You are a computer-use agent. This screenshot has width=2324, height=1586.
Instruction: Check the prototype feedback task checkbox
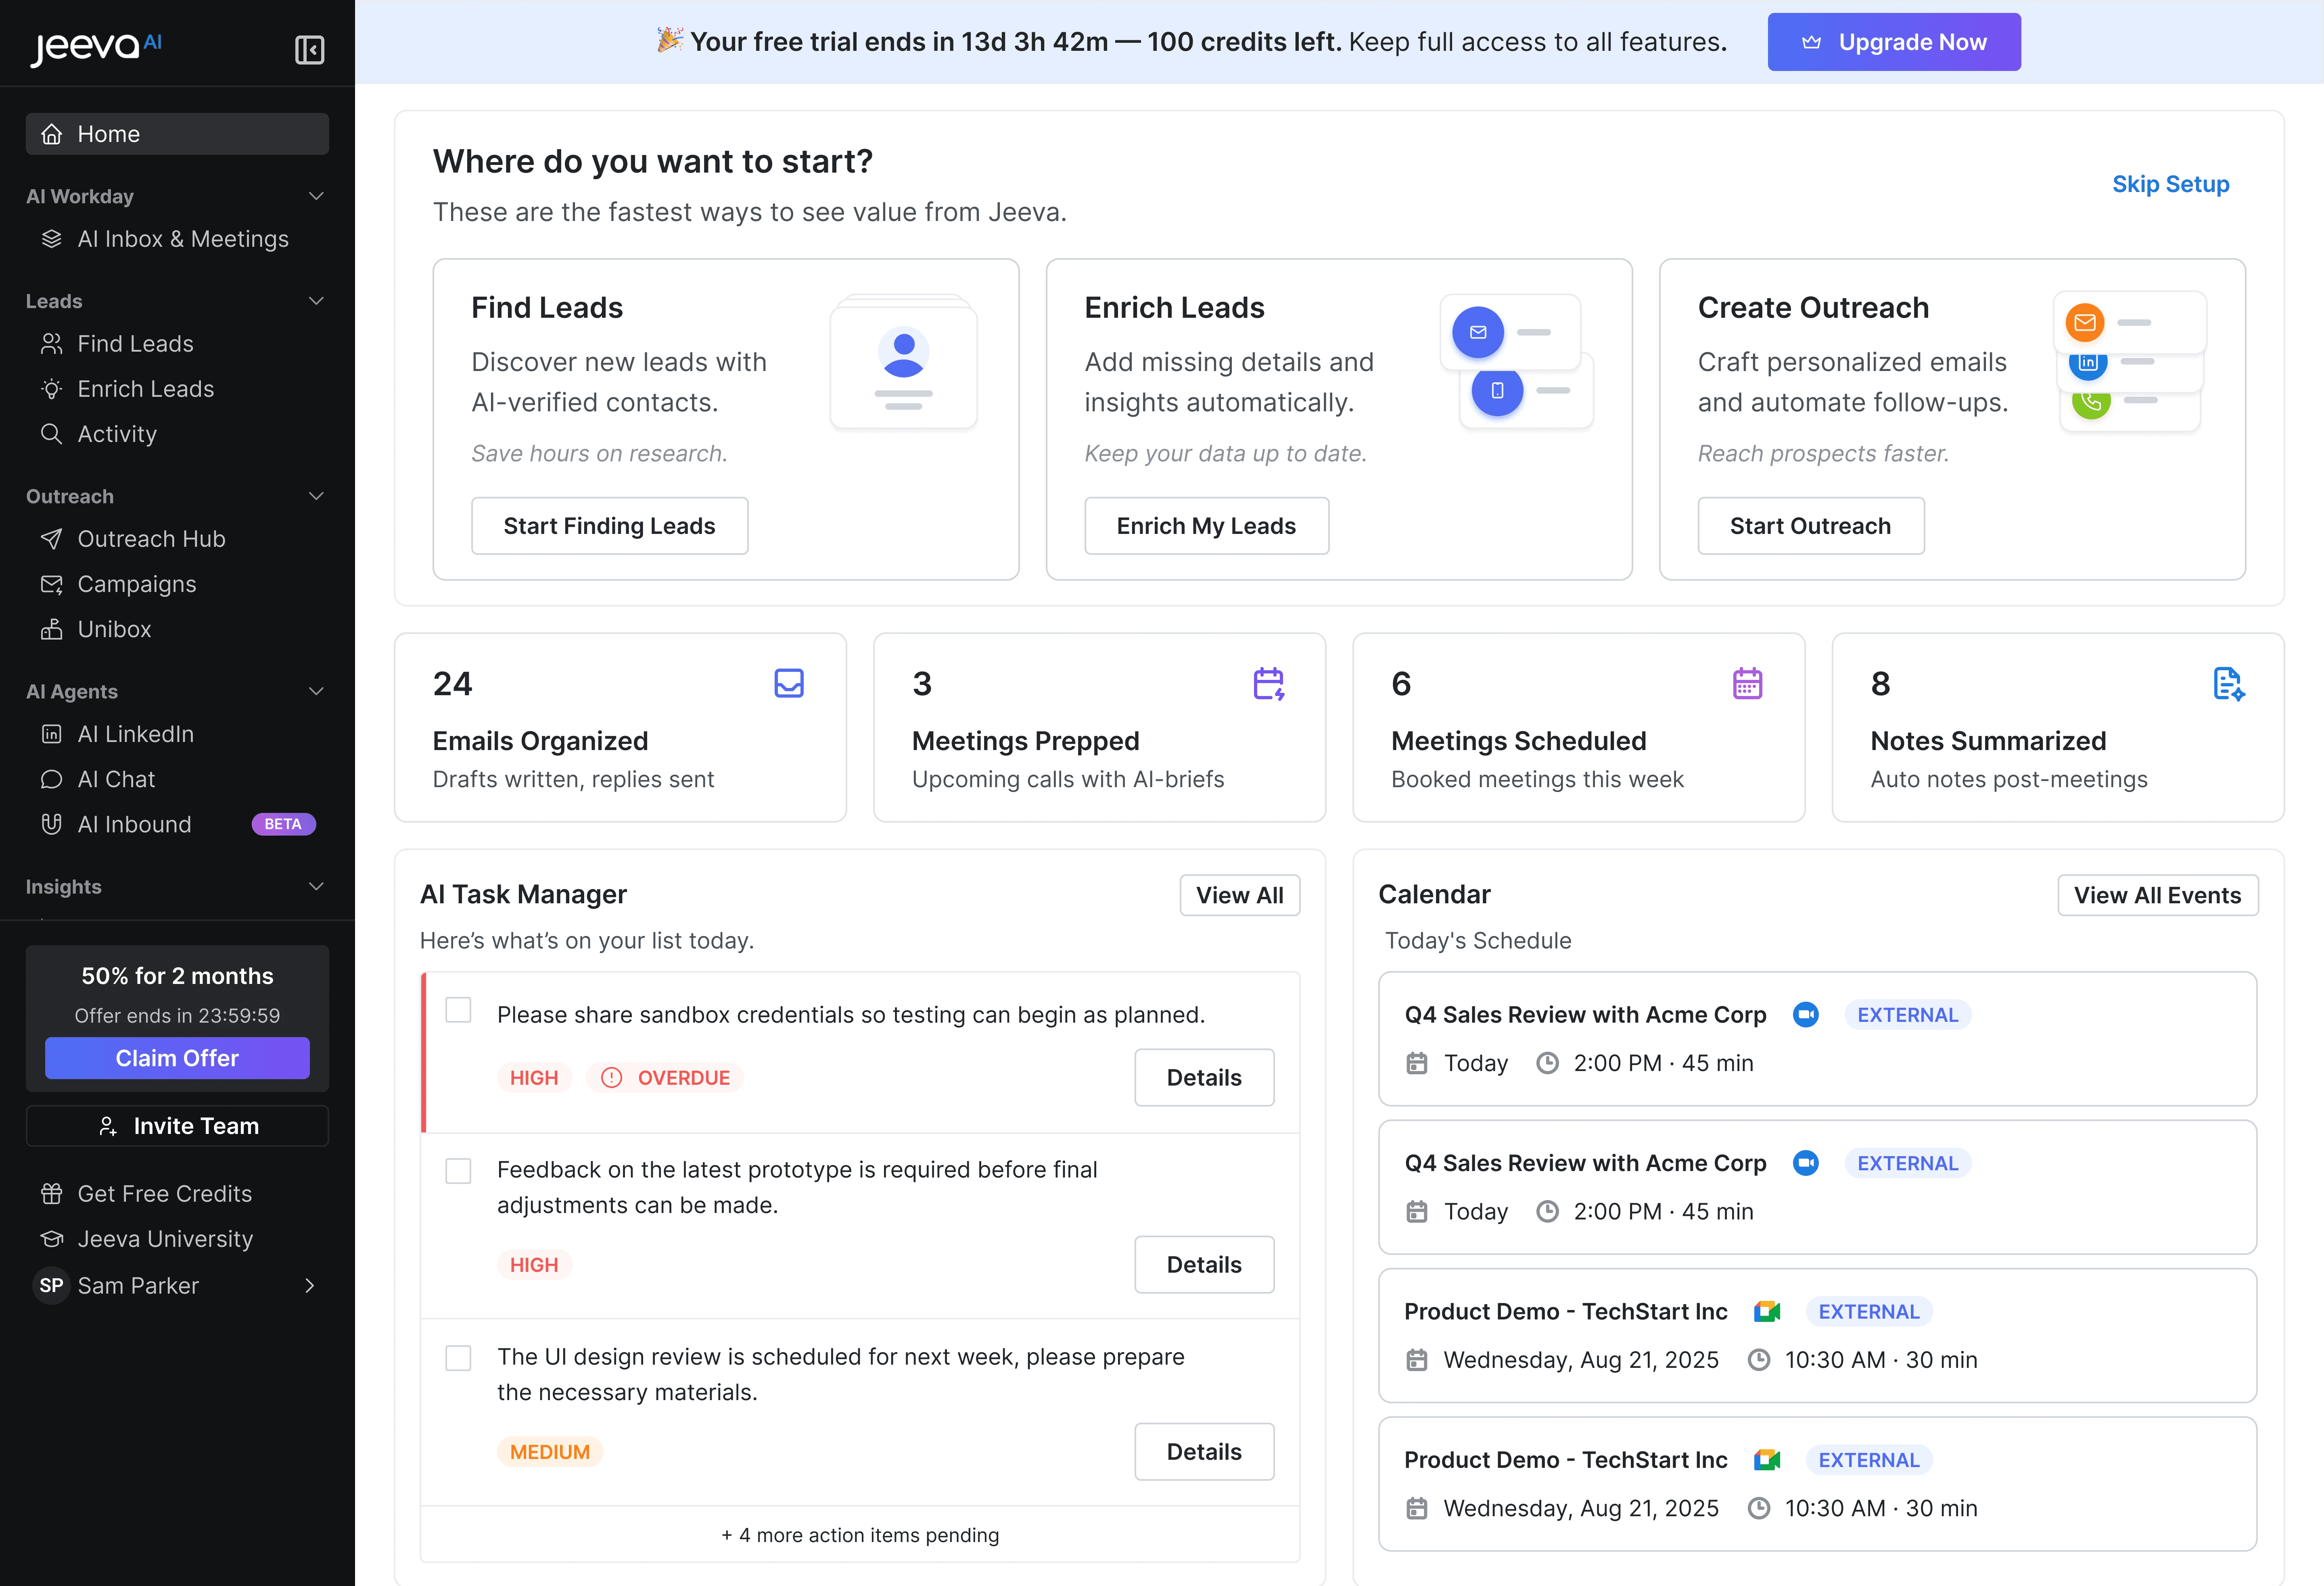click(x=458, y=1170)
